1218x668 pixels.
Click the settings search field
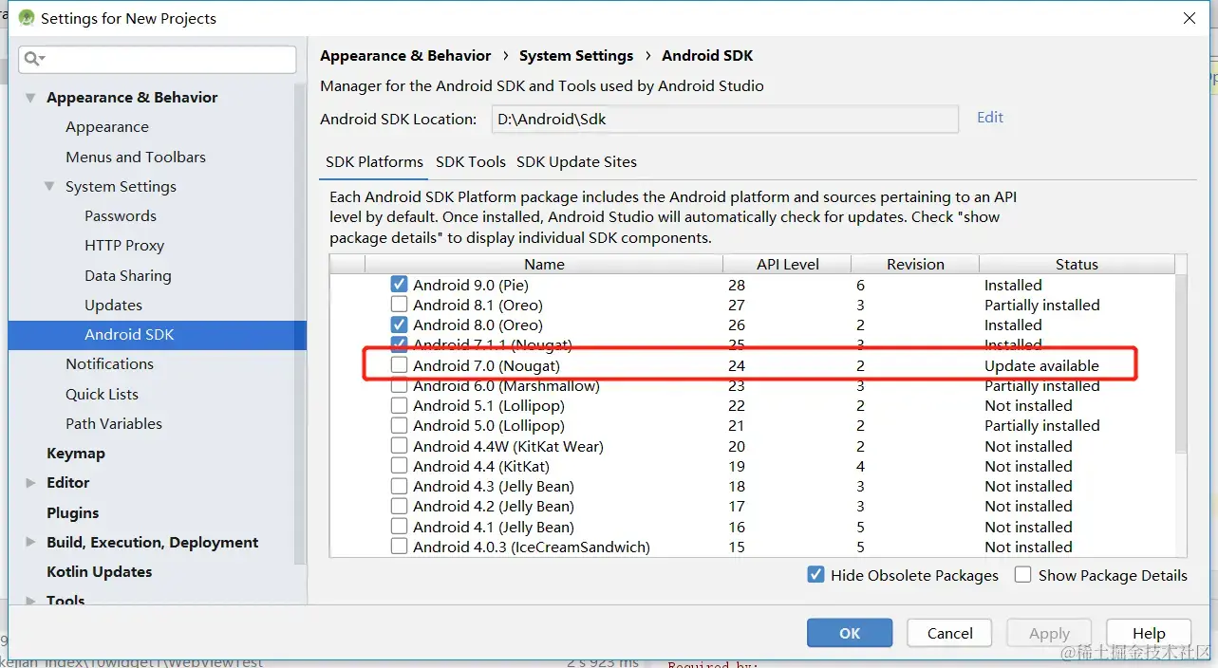pos(158,59)
